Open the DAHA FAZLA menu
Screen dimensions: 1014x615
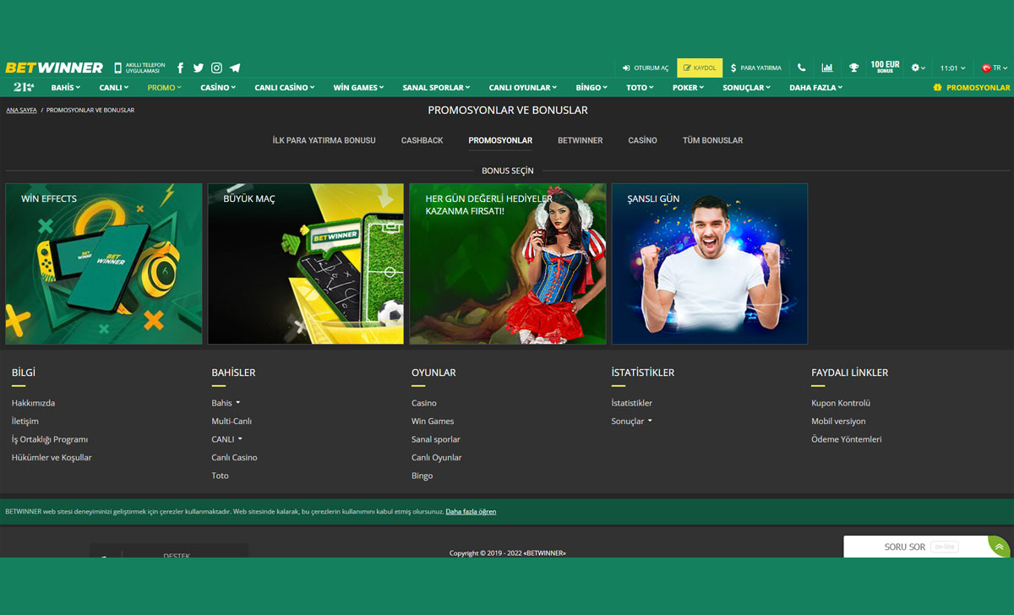coord(816,87)
